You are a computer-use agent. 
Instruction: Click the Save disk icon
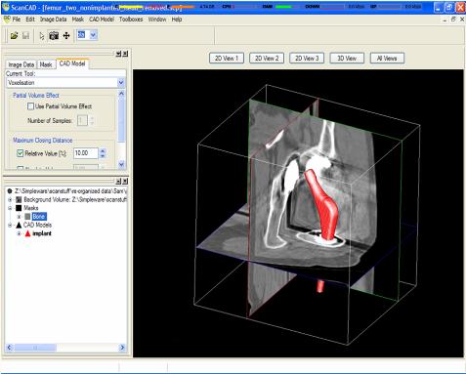(25, 35)
